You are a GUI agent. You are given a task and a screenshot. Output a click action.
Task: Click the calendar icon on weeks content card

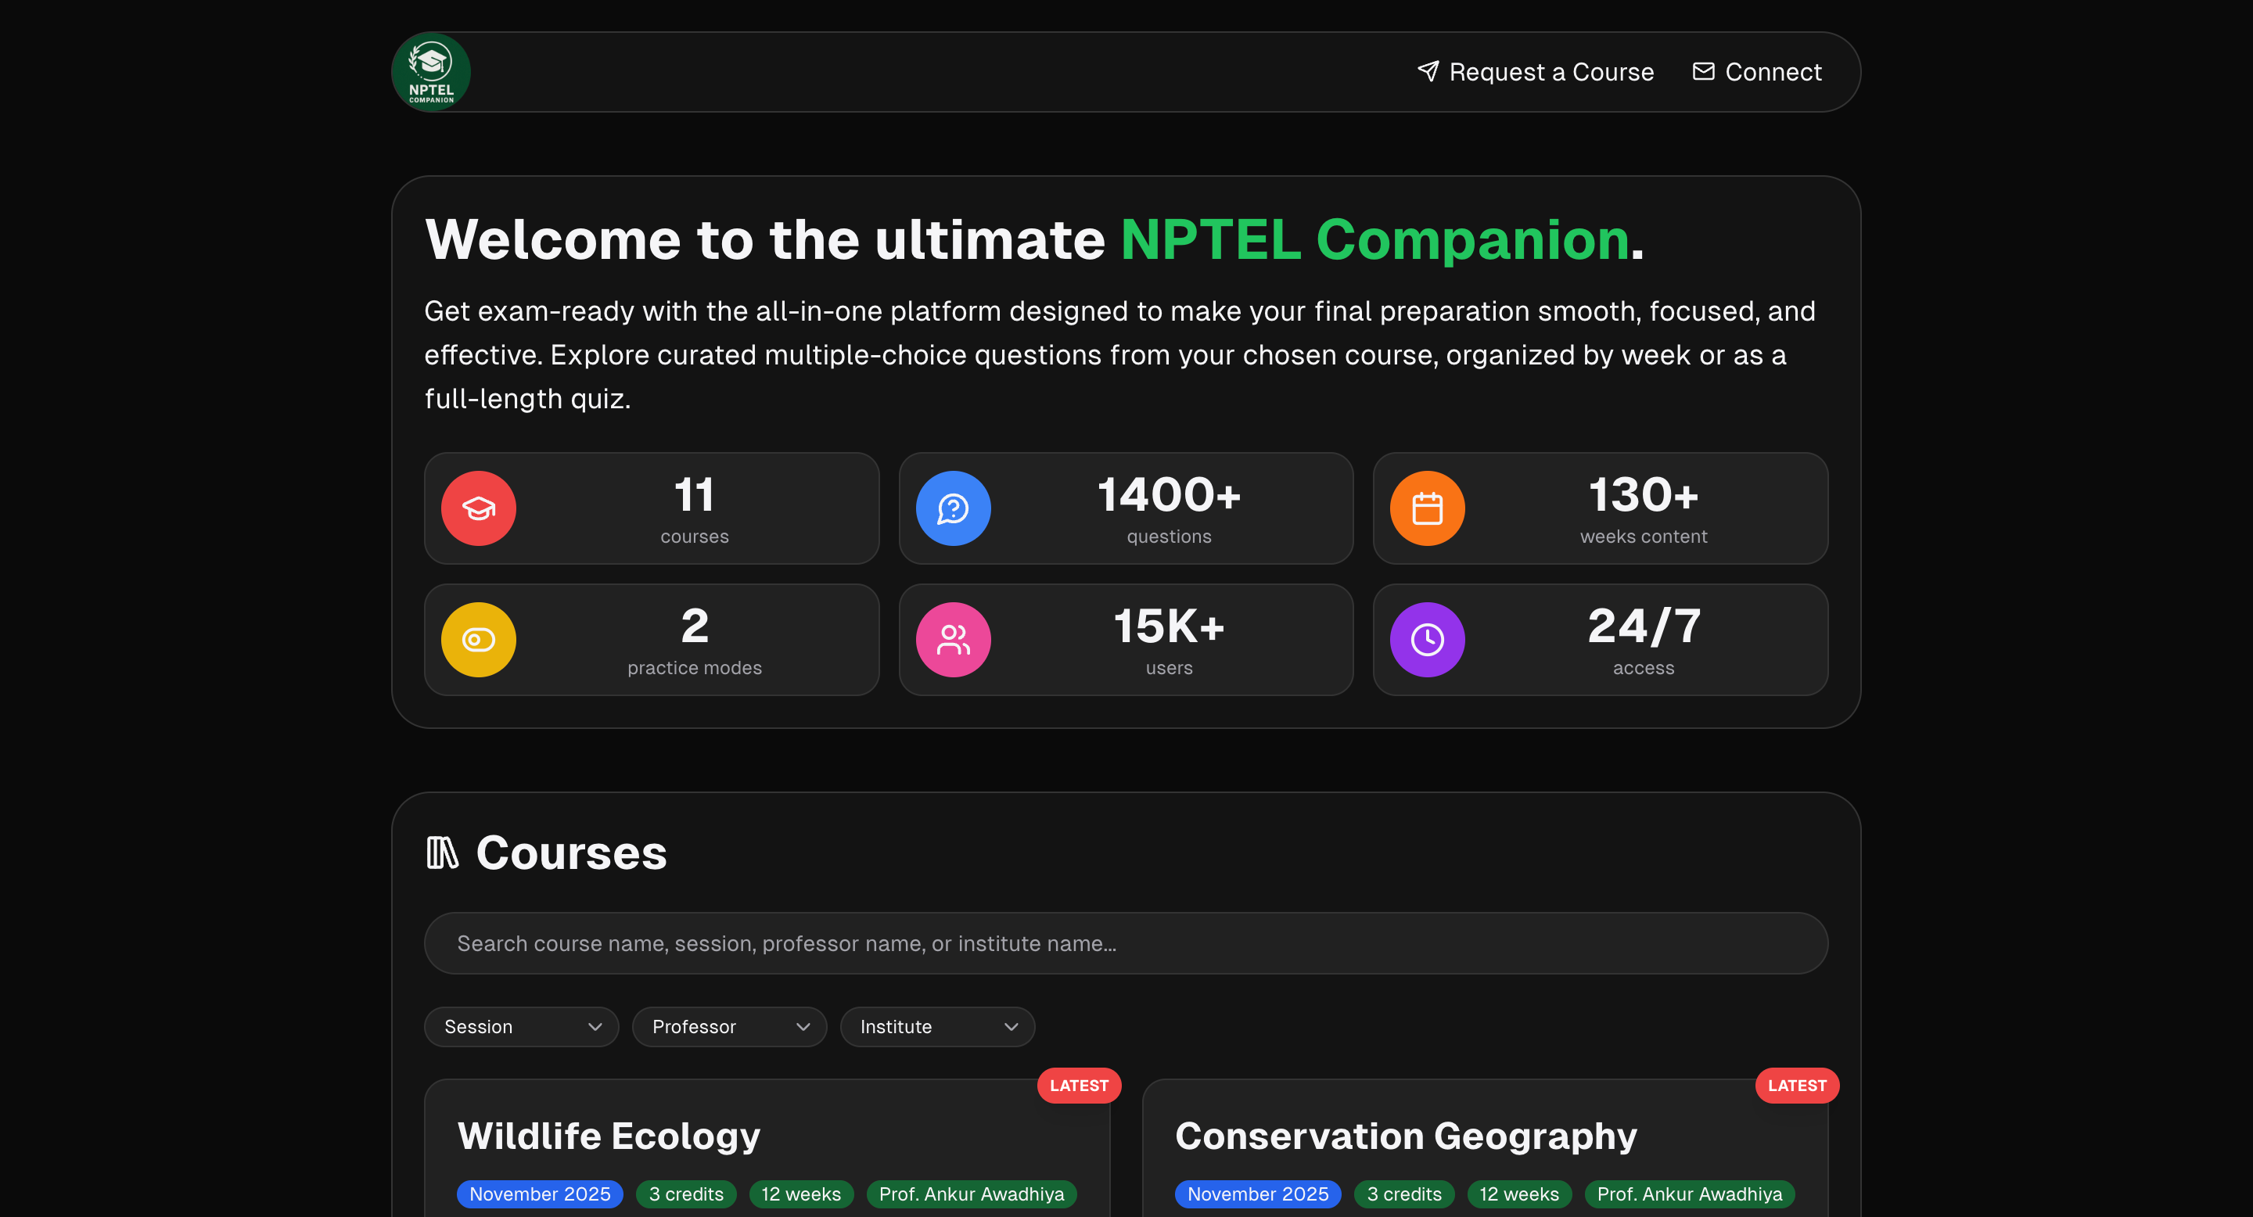coord(1426,508)
